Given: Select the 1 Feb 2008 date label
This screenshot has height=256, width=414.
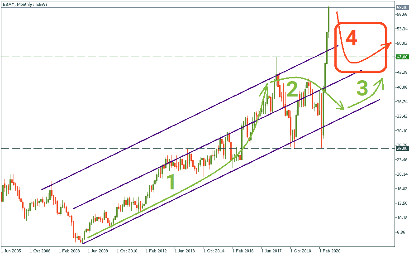Looking at the screenshot, I should tap(69, 250).
